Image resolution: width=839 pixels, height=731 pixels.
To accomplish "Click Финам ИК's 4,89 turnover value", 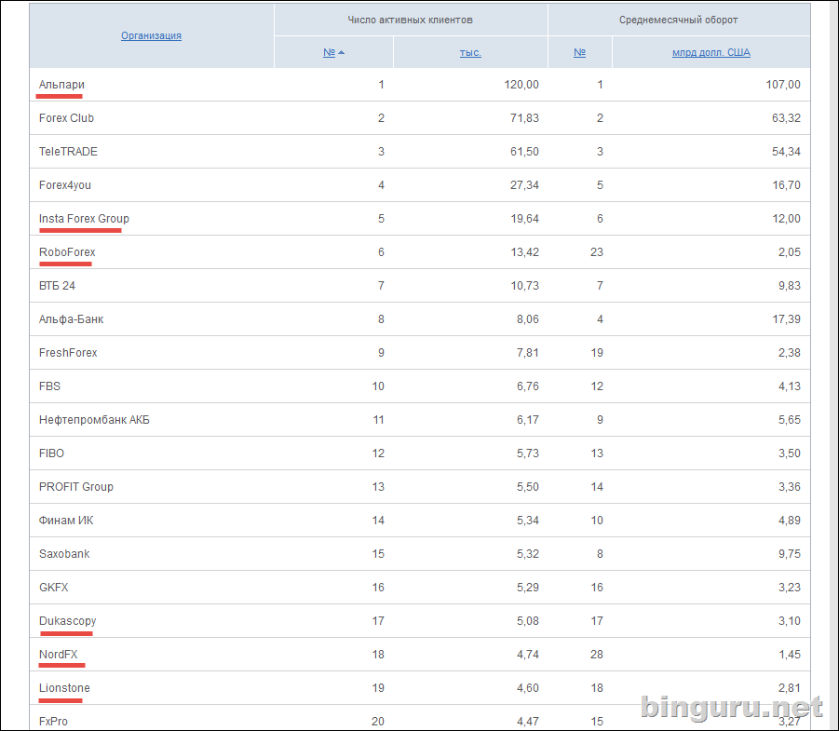I will (x=790, y=521).
